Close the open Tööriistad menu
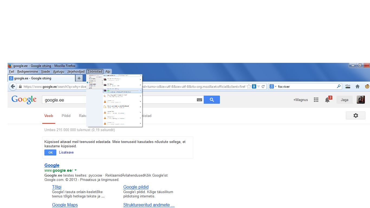 (x=95, y=71)
